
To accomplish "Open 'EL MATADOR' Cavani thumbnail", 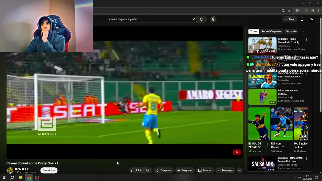I will (x=262, y=80).
